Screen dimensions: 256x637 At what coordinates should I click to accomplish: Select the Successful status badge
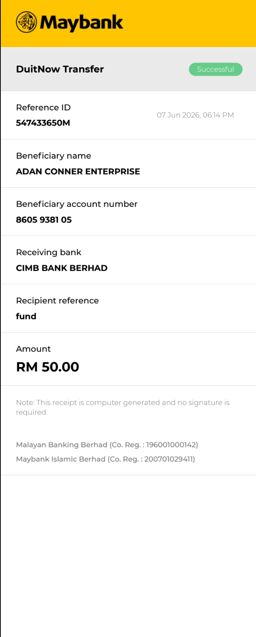[215, 69]
